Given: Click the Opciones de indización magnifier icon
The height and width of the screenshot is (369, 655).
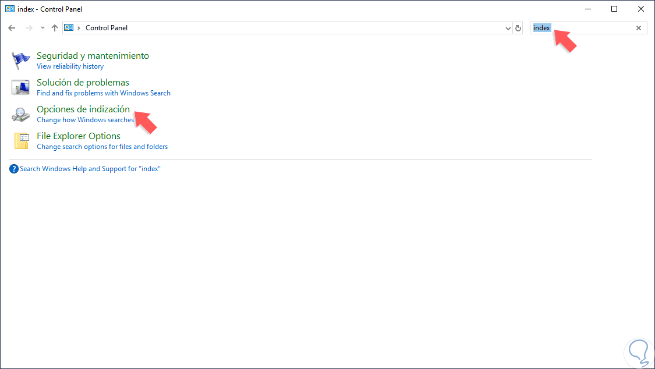Looking at the screenshot, I should [20, 115].
